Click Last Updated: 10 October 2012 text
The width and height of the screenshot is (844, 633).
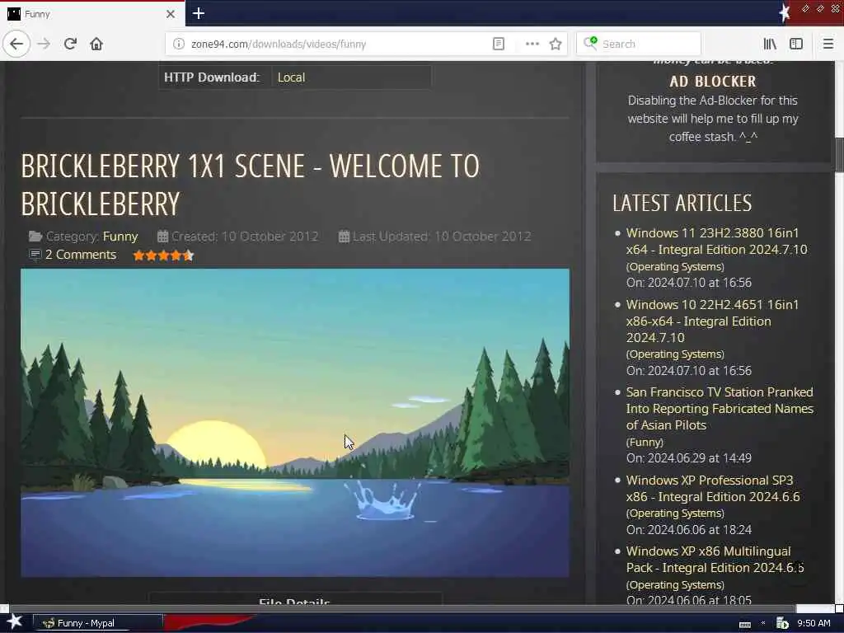coord(442,237)
